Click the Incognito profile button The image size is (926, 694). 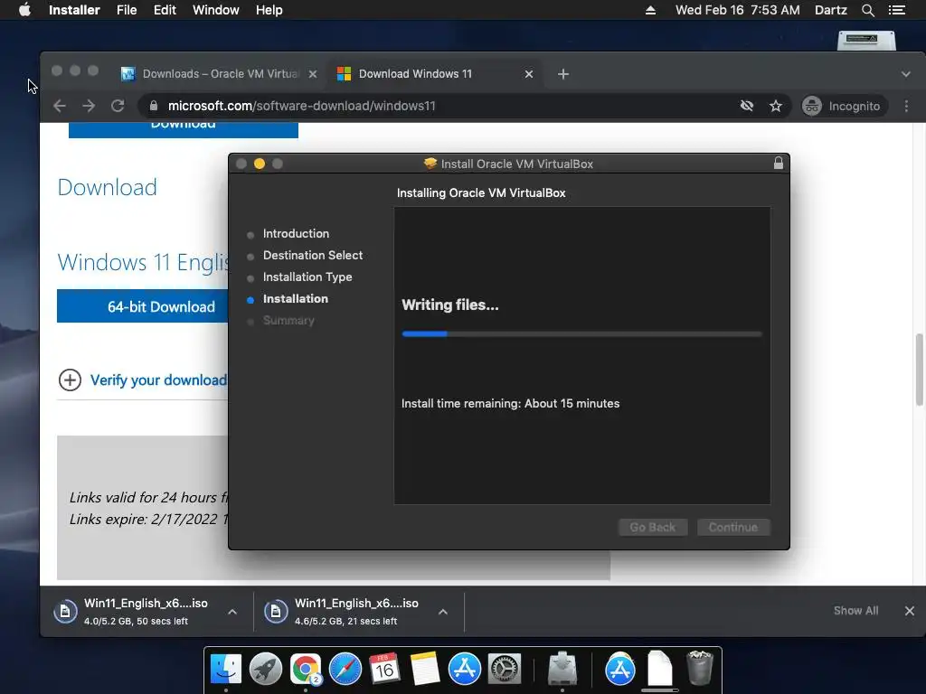[x=843, y=107]
